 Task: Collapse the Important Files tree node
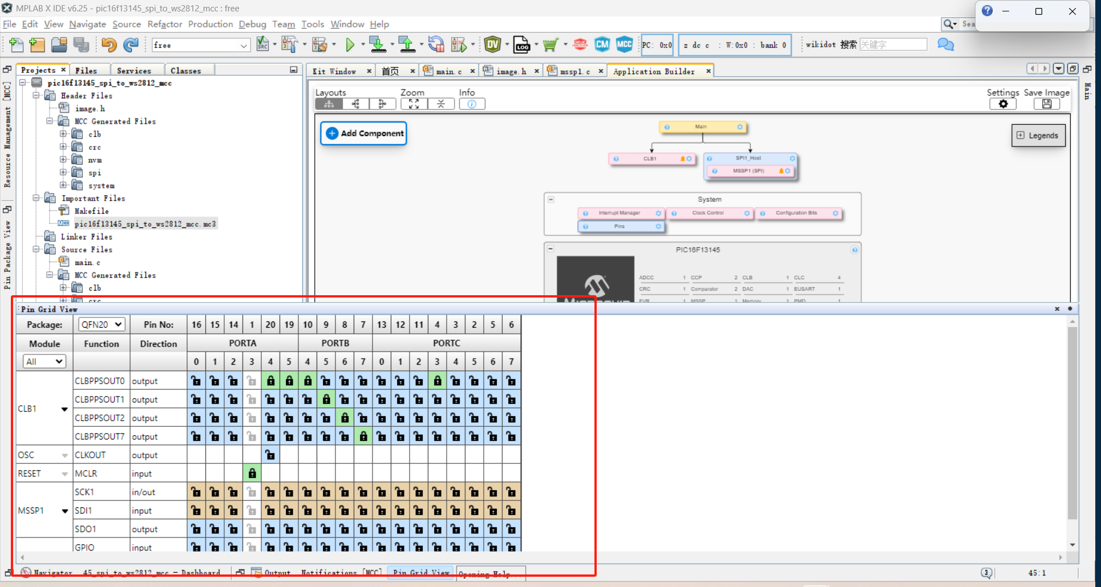pos(36,198)
